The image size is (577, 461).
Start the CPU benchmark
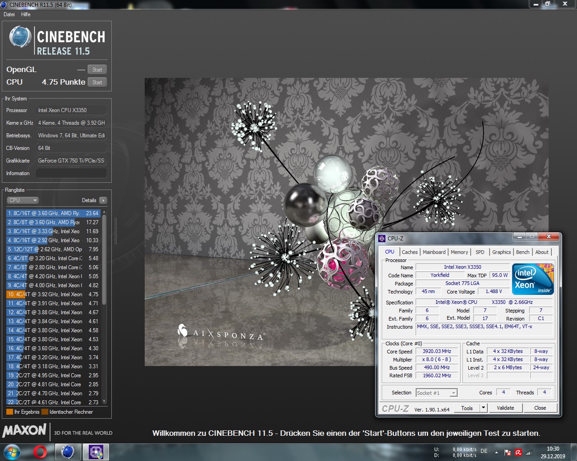[97, 82]
